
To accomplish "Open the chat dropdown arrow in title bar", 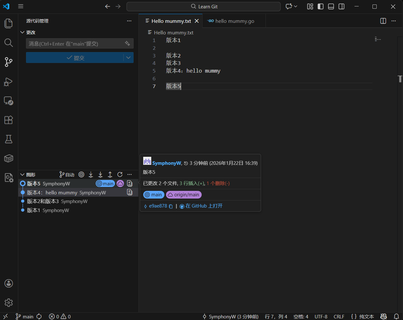I will pyautogui.click(x=296, y=6).
